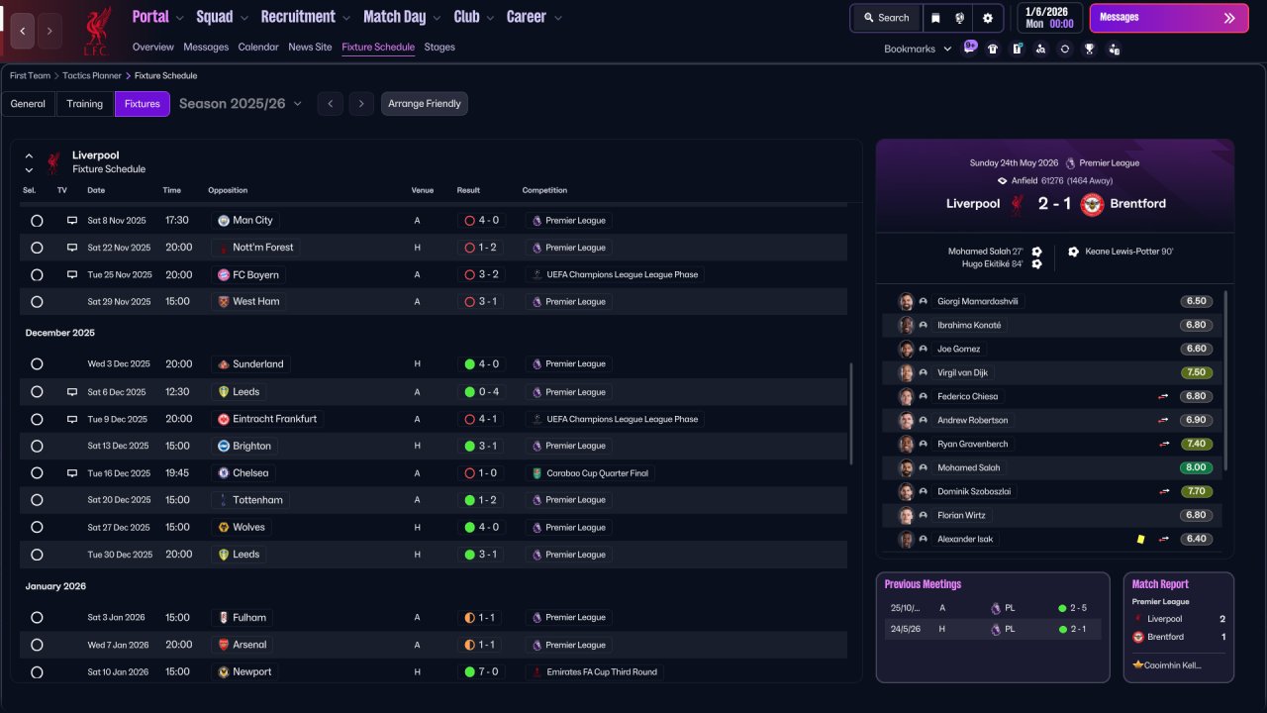Open the Bookmarks dropdown

coord(918,49)
